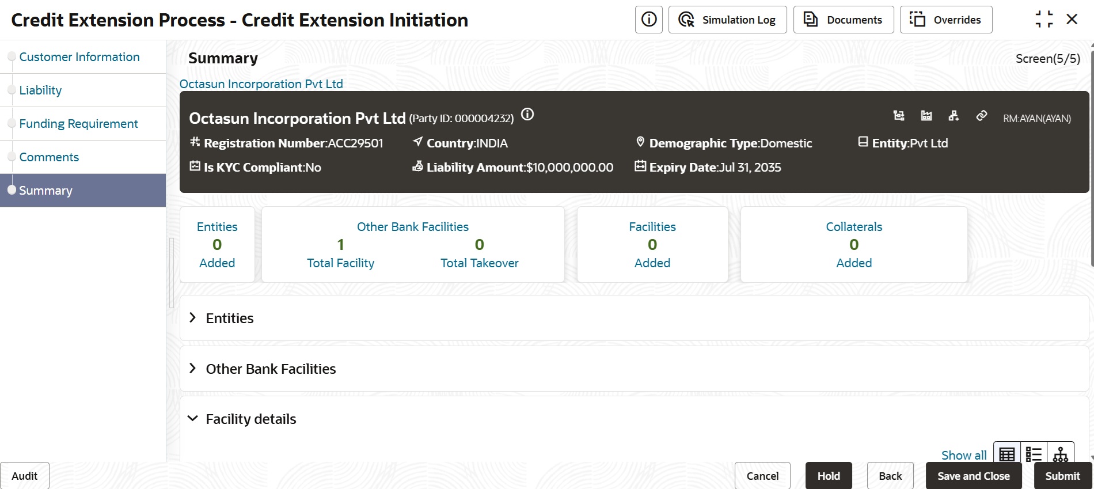Open the Simulation Log

pos(728,20)
